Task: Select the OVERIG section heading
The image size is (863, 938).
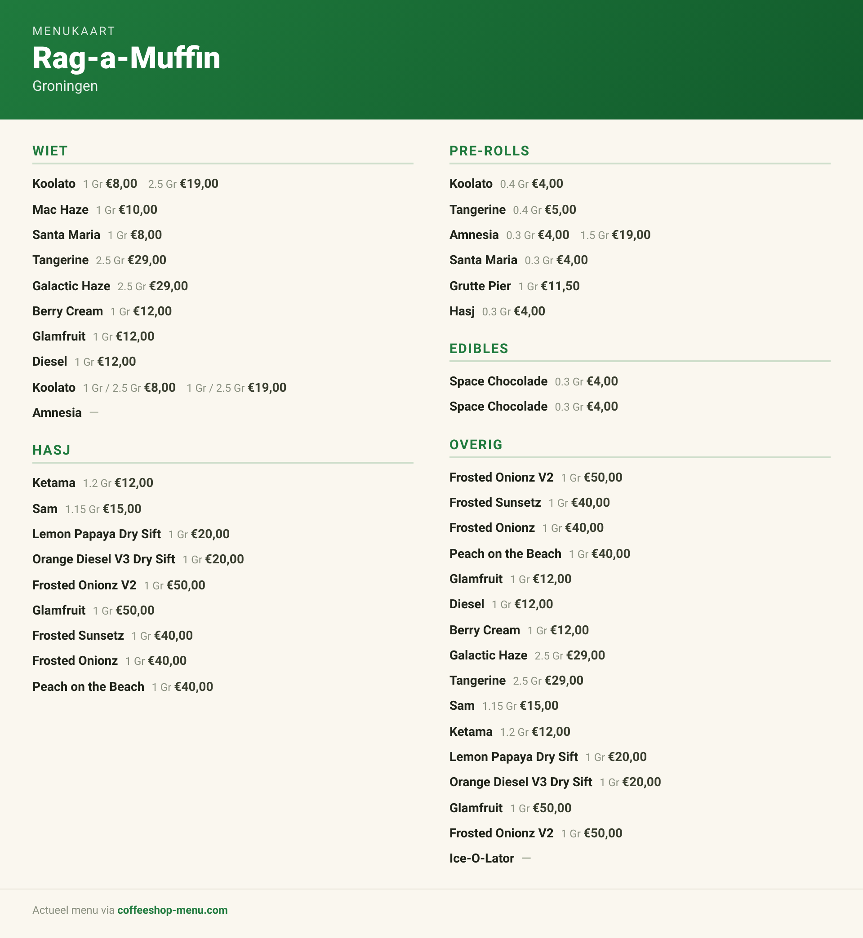Action: tap(476, 444)
